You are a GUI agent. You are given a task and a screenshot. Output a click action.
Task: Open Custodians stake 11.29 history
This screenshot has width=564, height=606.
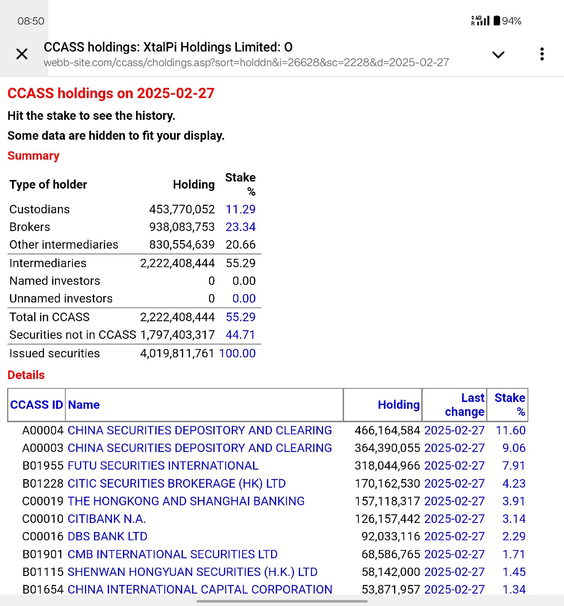click(240, 209)
